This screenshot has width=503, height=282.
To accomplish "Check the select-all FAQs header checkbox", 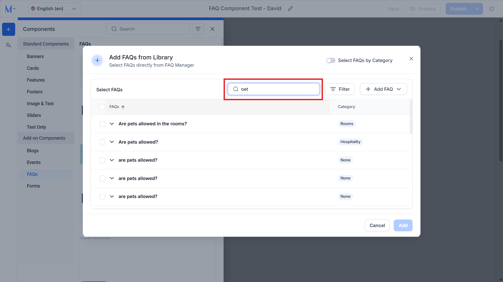I will [x=102, y=107].
